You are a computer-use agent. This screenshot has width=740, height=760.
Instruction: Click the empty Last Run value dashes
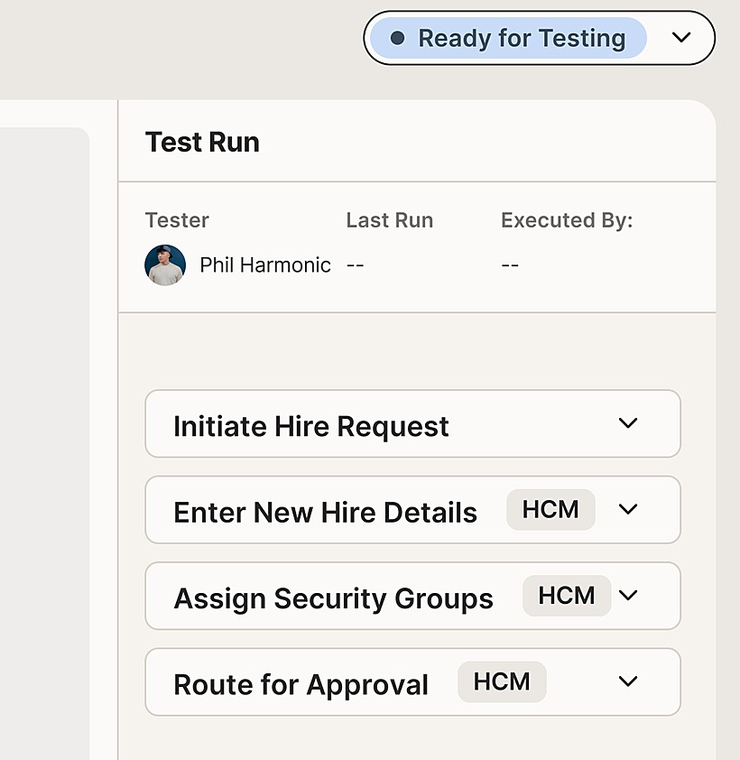355,265
